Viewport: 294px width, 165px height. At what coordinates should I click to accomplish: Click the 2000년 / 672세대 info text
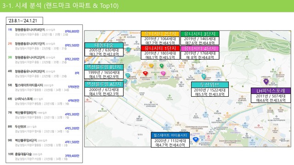104,90
